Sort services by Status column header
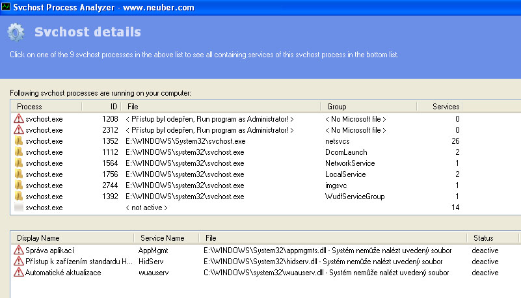521x298 pixels. pos(492,238)
